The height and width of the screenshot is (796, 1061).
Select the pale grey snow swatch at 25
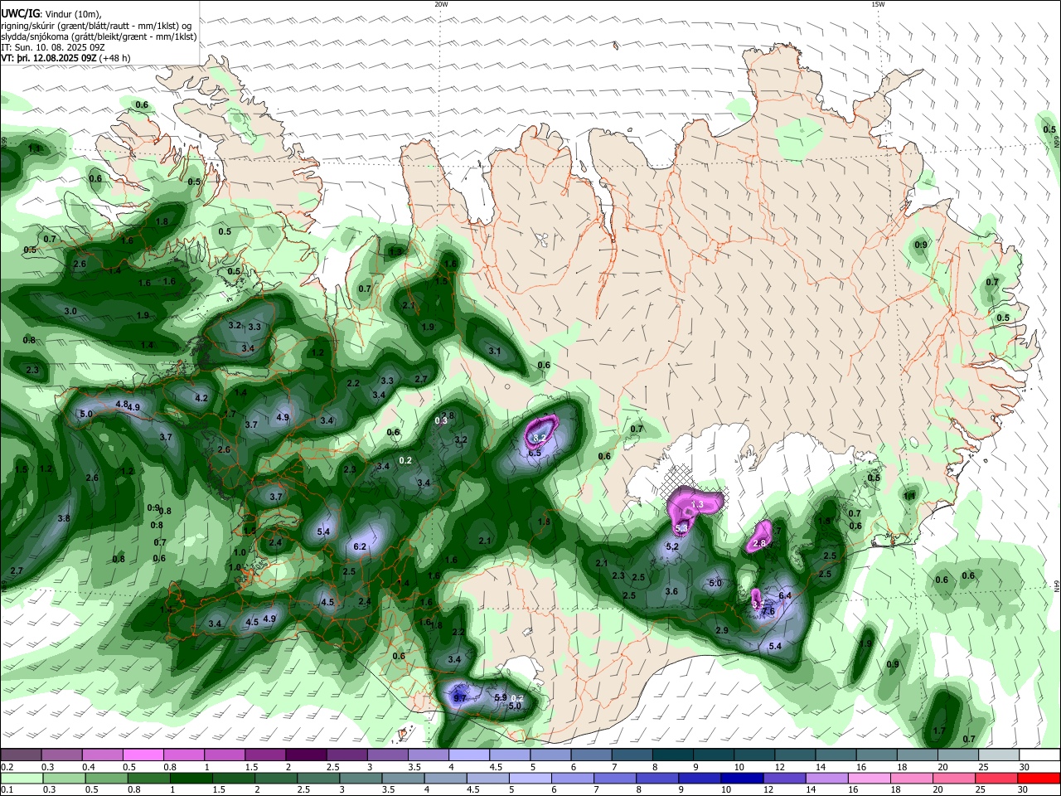click(999, 755)
